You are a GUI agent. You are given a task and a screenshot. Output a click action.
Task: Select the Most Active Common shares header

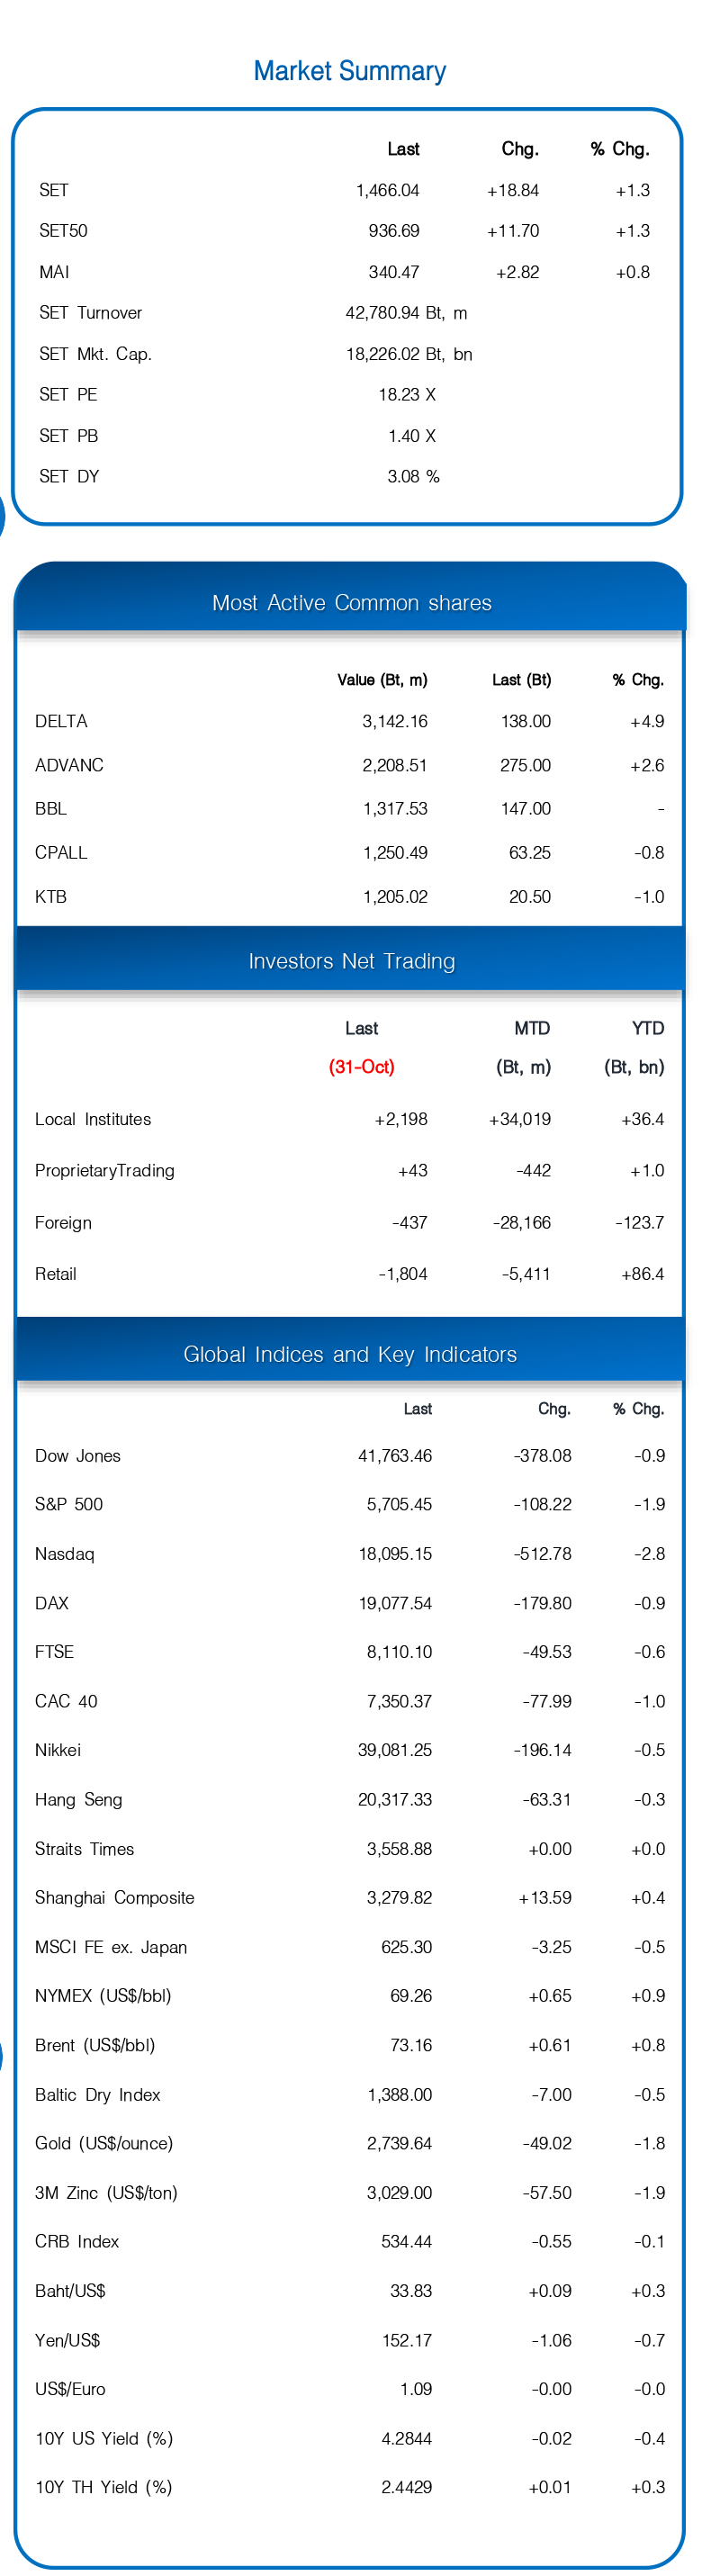coord(351,603)
